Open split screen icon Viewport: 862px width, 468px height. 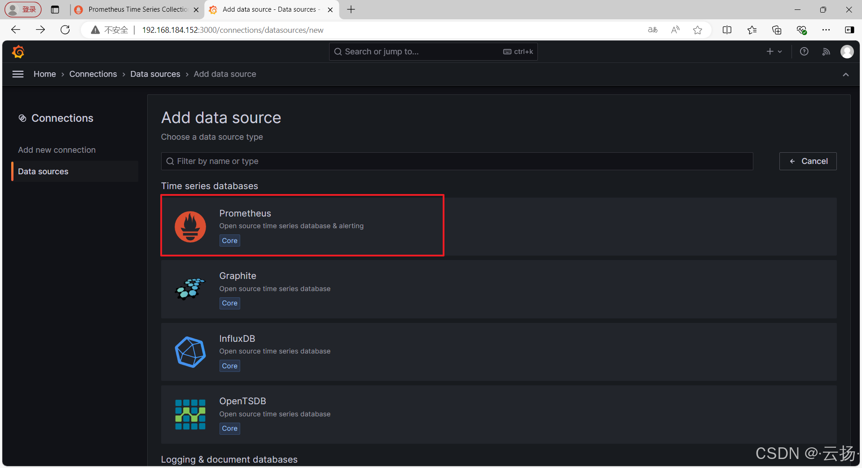(727, 30)
